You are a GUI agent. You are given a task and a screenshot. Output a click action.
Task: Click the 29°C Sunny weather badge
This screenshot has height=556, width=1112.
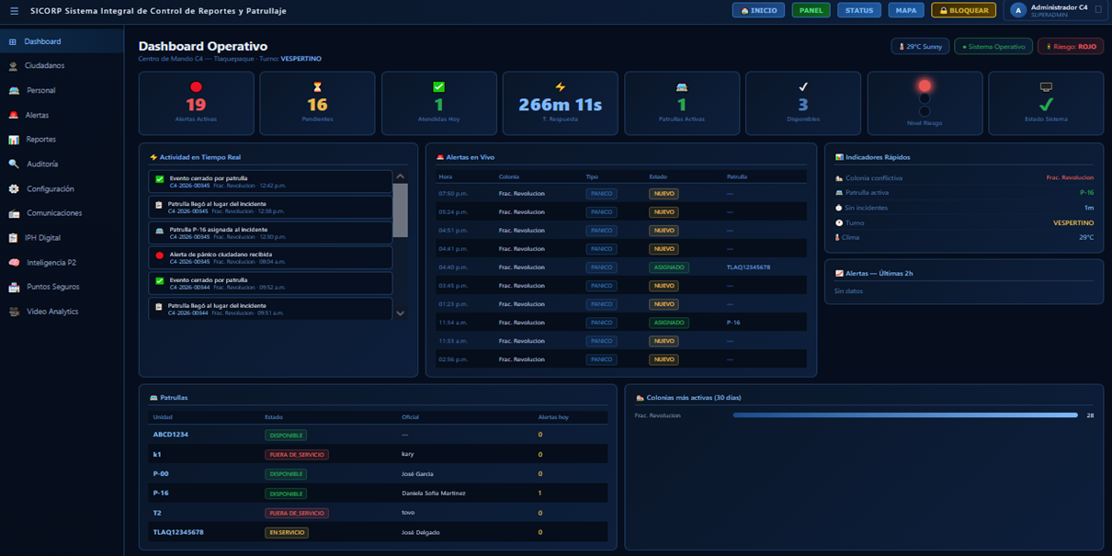(x=920, y=46)
